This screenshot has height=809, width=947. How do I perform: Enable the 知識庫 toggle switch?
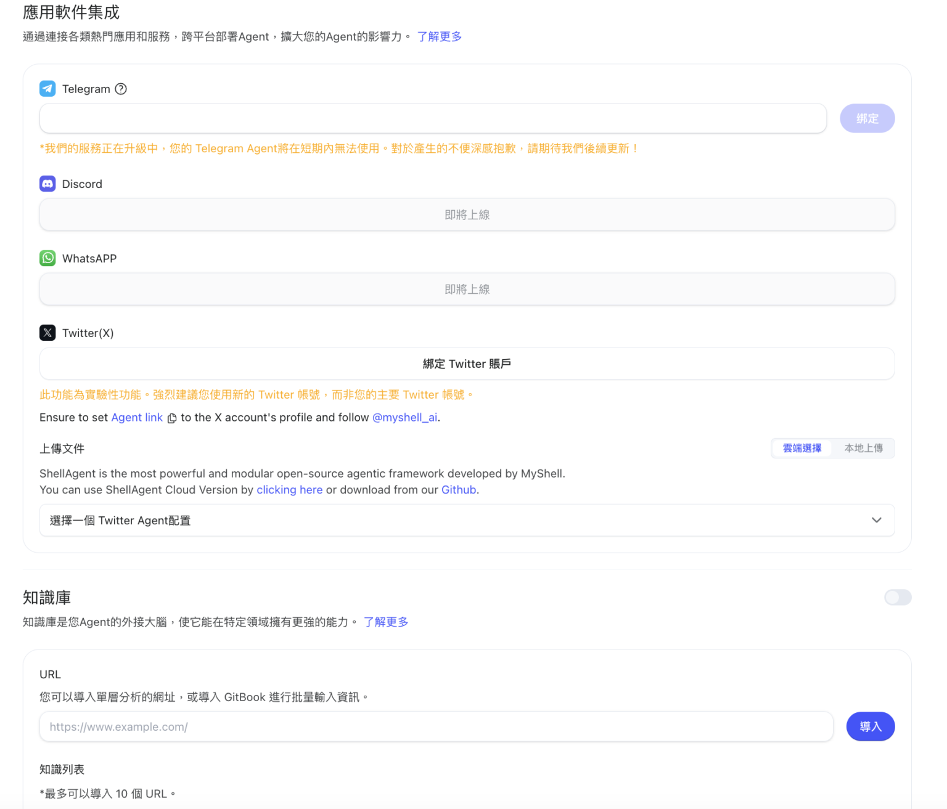pos(897,597)
